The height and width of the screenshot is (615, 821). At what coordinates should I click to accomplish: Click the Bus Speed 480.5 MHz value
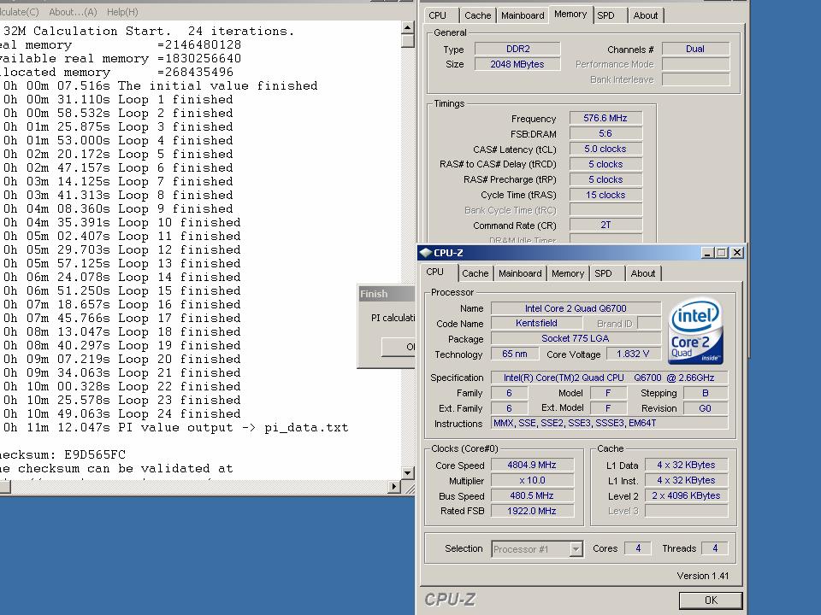pyautogui.click(x=532, y=495)
